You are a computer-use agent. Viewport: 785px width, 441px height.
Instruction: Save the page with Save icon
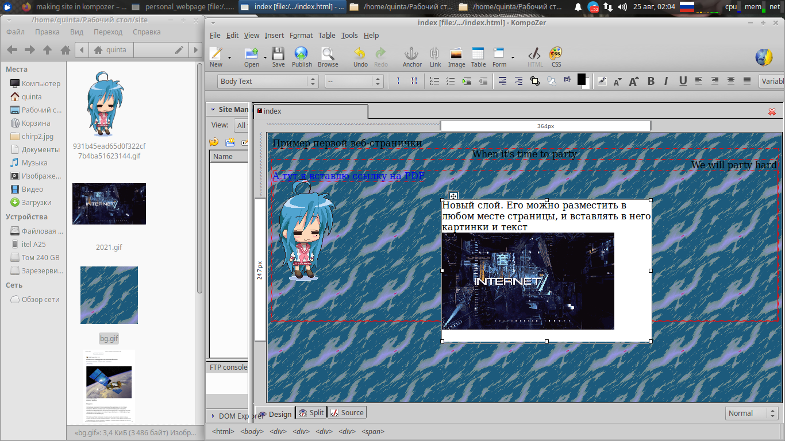pyautogui.click(x=278, y=57)
